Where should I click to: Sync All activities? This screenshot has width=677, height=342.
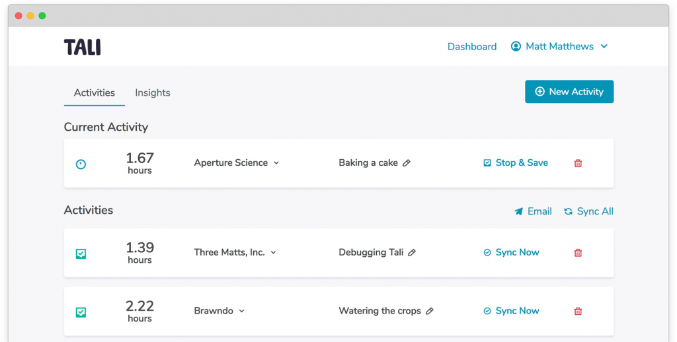click(588, 211)
